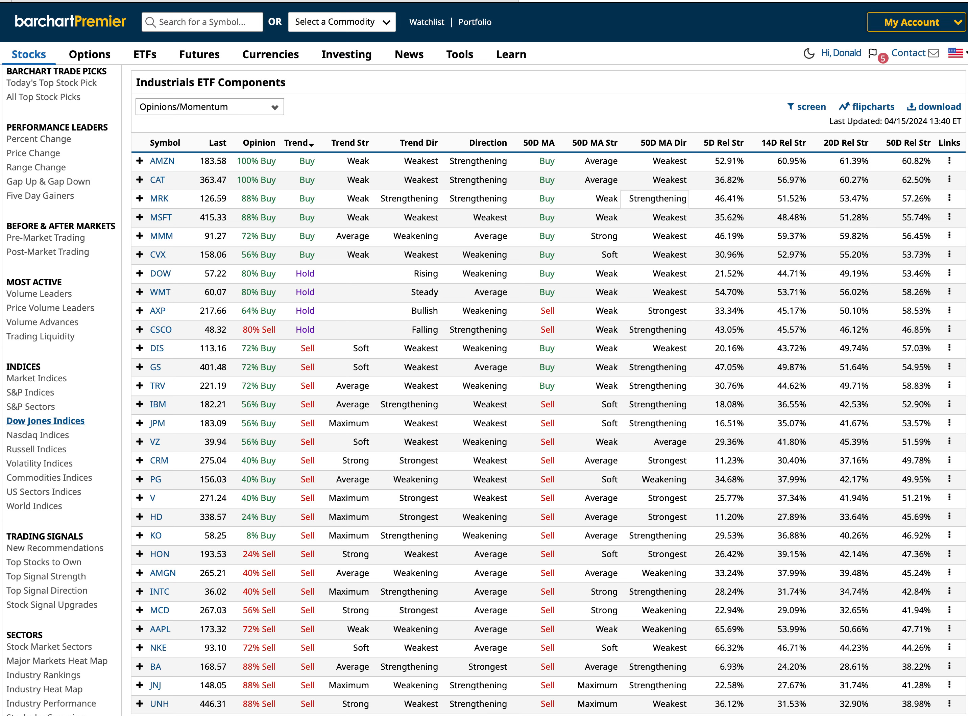Open links menu for BA row
This screenshot has width=968, height=716.
tap(949, 666)
